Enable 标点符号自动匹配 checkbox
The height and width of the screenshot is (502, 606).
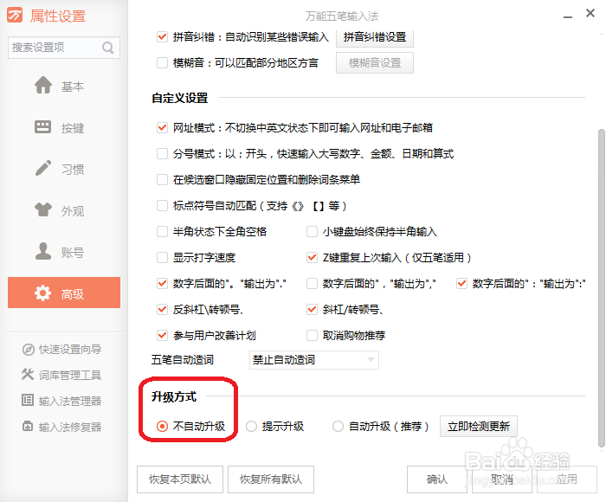[163, 206]
